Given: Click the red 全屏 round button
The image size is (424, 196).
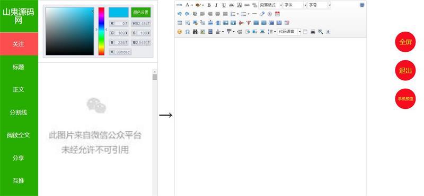Looking at the screenshot, I should pyautogui.click(x=405, y=42).
